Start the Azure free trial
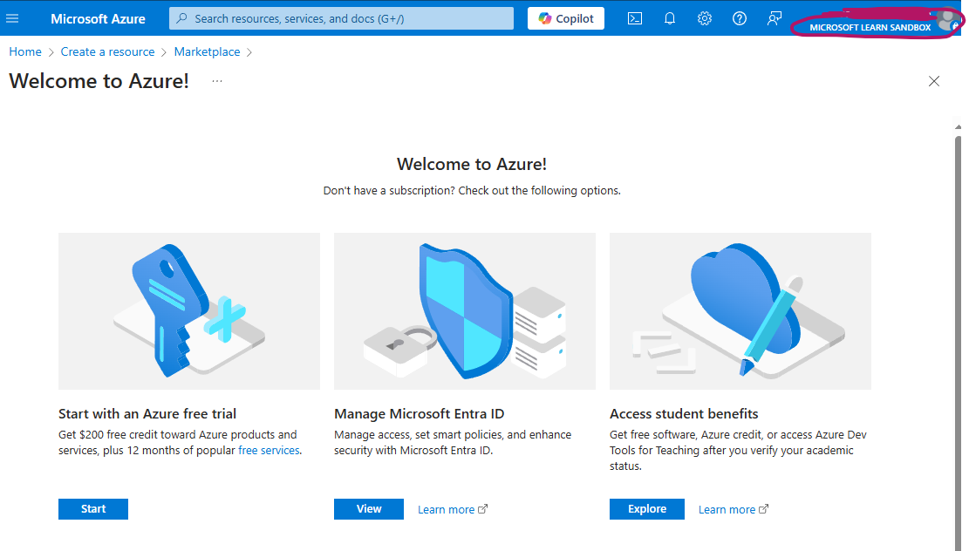Viewport: 969px width, 551px height. 93,509
